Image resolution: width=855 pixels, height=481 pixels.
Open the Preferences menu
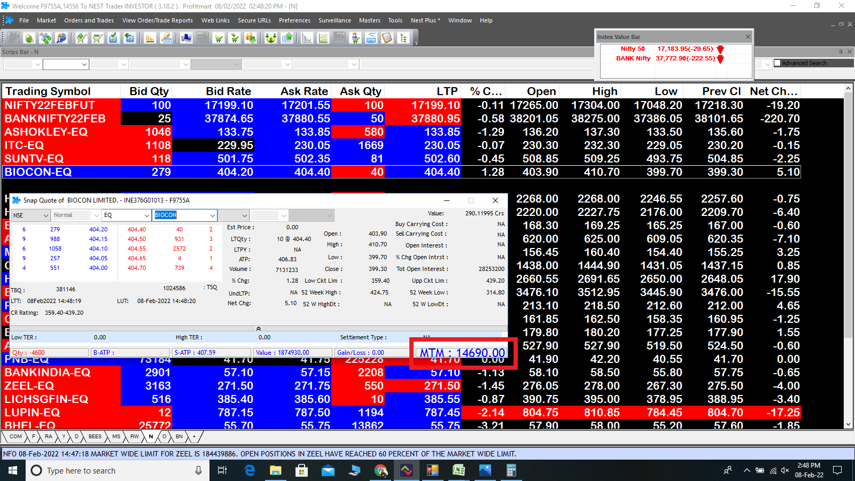pos(294,20)
